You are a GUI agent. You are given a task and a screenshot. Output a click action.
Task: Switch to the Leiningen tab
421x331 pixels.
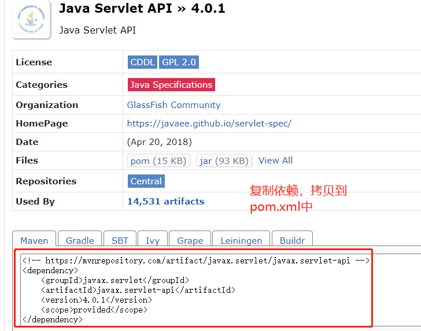[241, 239]
